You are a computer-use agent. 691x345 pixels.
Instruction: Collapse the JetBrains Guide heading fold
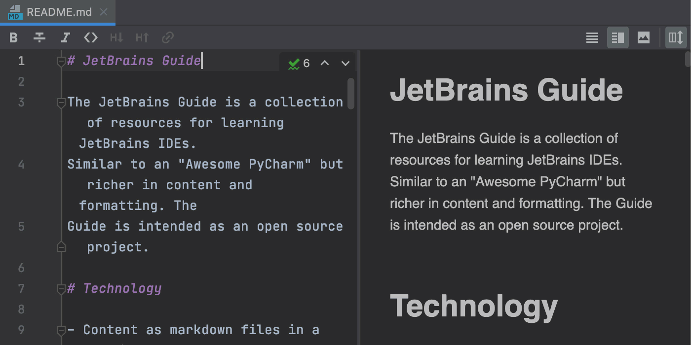point(61,62)
